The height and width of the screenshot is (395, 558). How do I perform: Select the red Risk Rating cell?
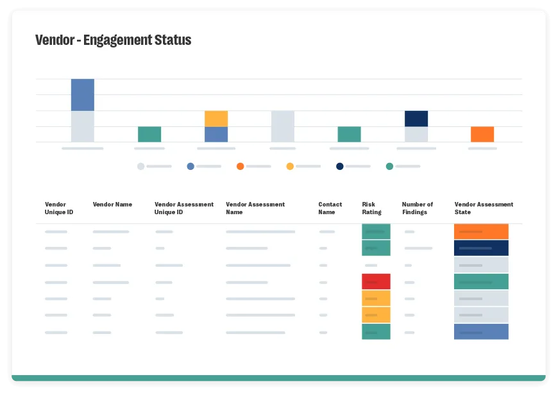pos(376,282)
